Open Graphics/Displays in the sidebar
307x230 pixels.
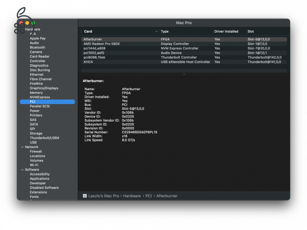coord(44,88)
